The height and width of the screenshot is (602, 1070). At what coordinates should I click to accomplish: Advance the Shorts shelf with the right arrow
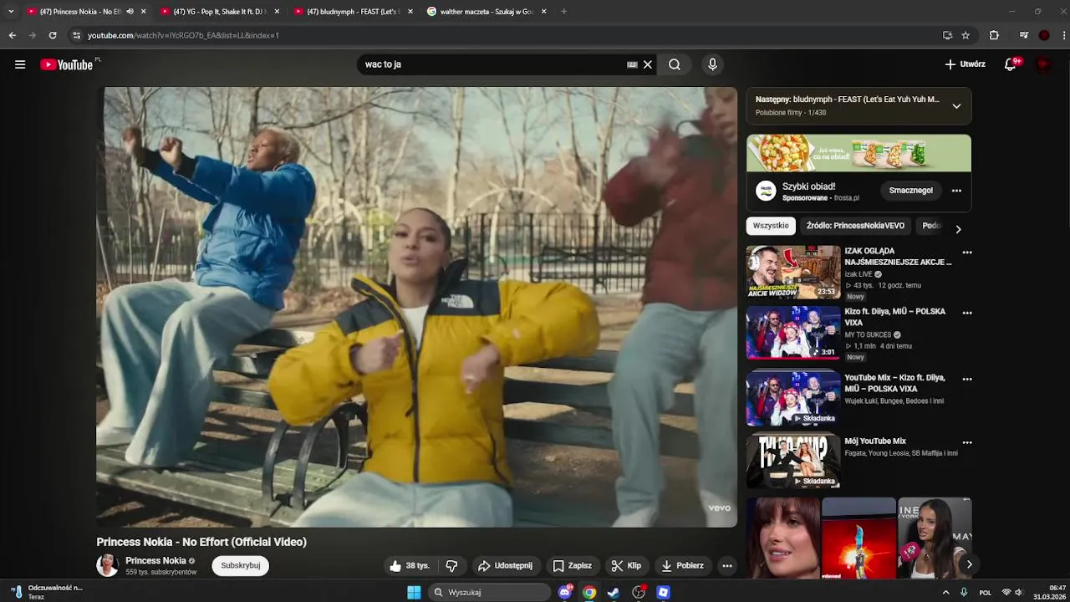pos(969,564)
